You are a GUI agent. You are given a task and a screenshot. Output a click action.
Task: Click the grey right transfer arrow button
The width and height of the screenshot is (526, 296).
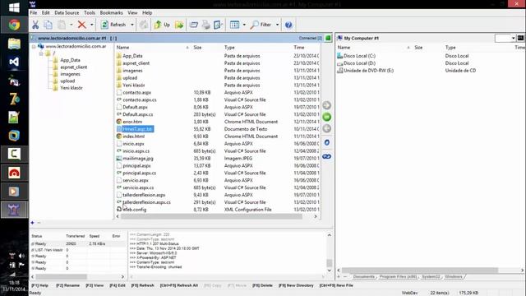click(x=327, y=105)
